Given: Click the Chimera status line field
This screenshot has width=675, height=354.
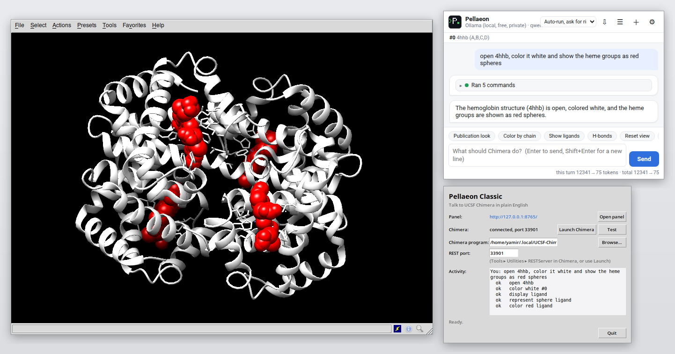Looking at the screenshot, I should click(202, 329).
